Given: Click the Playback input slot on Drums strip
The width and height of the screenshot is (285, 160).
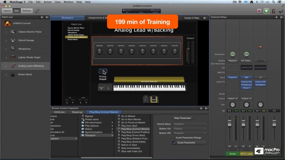Looking at the screenshot, I should tap(233, 77).
